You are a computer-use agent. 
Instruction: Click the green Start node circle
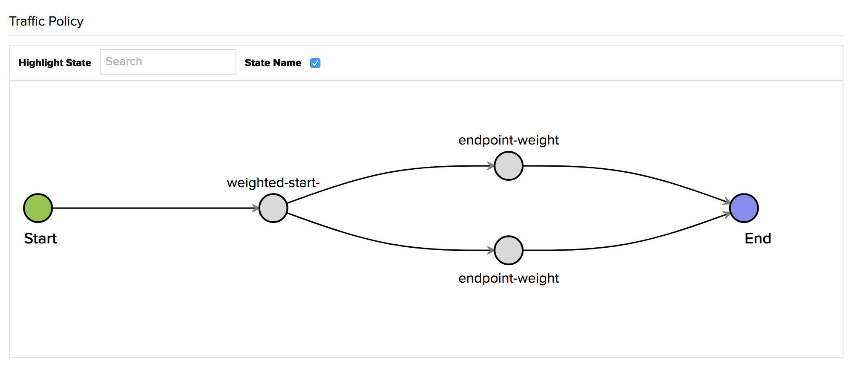(x=38, y=208)
